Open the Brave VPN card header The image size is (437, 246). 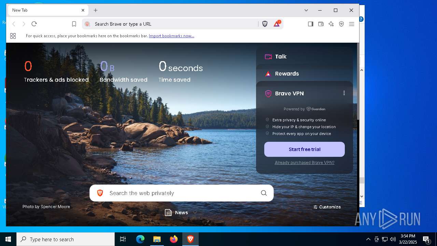click(x=289, y=93)
